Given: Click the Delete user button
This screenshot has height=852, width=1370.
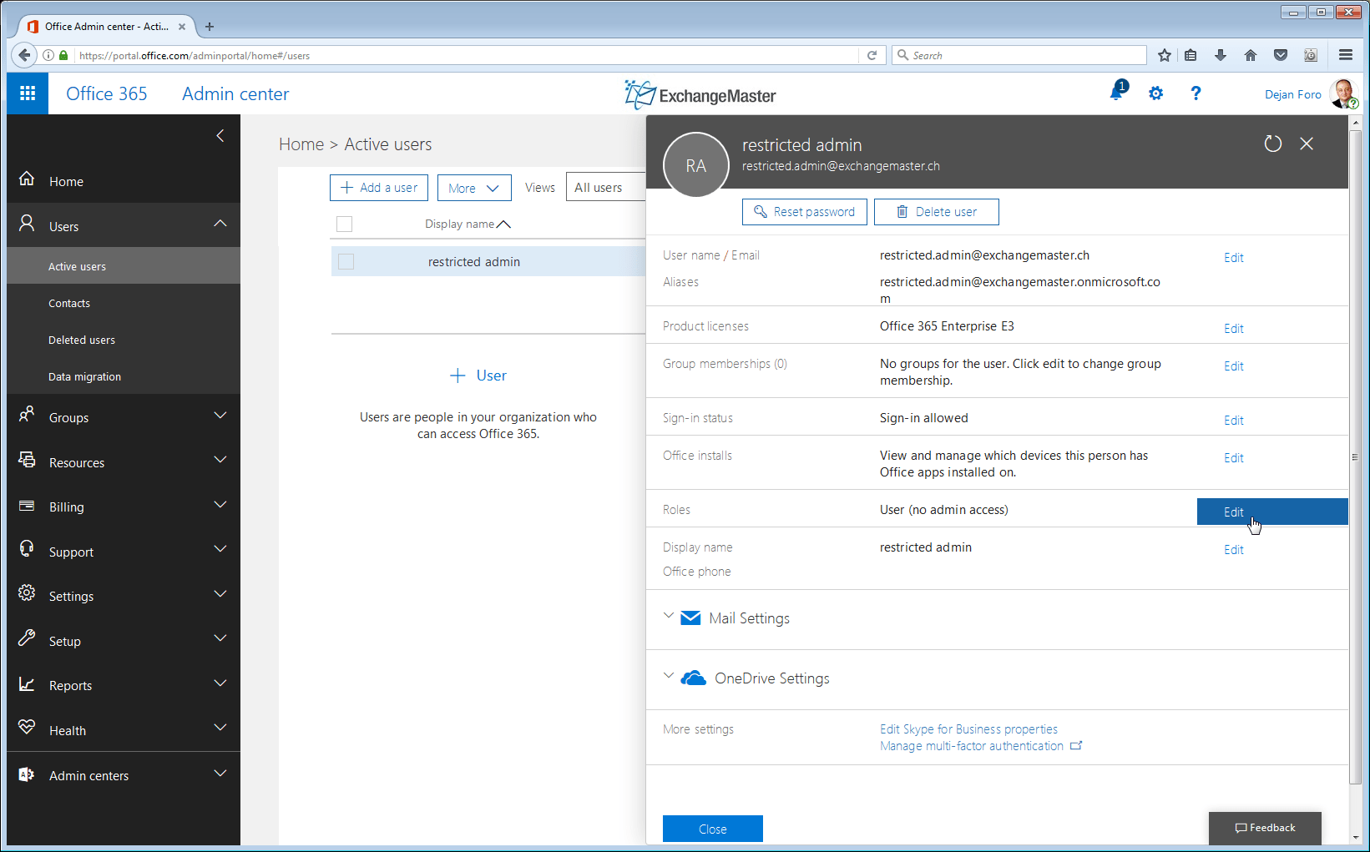Looking at the screenshot, I should [937, 212].
